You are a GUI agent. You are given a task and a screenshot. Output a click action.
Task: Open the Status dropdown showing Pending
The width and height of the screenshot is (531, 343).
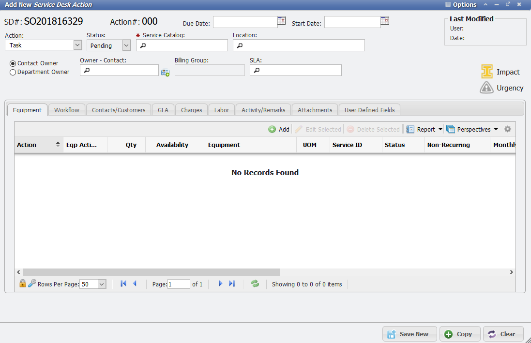(126, 45)
